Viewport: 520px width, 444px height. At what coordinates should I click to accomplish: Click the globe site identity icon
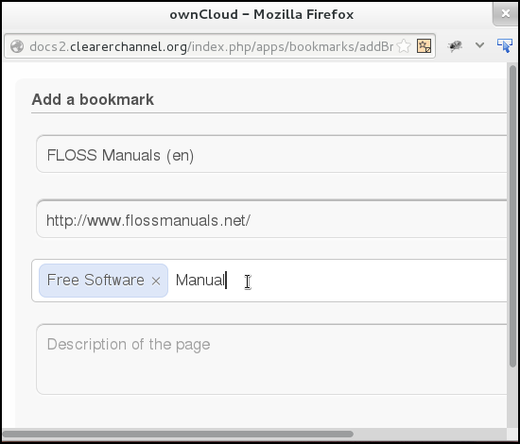click(17, 46)
